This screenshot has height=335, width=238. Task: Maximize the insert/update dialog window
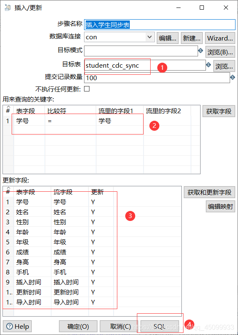202,8
